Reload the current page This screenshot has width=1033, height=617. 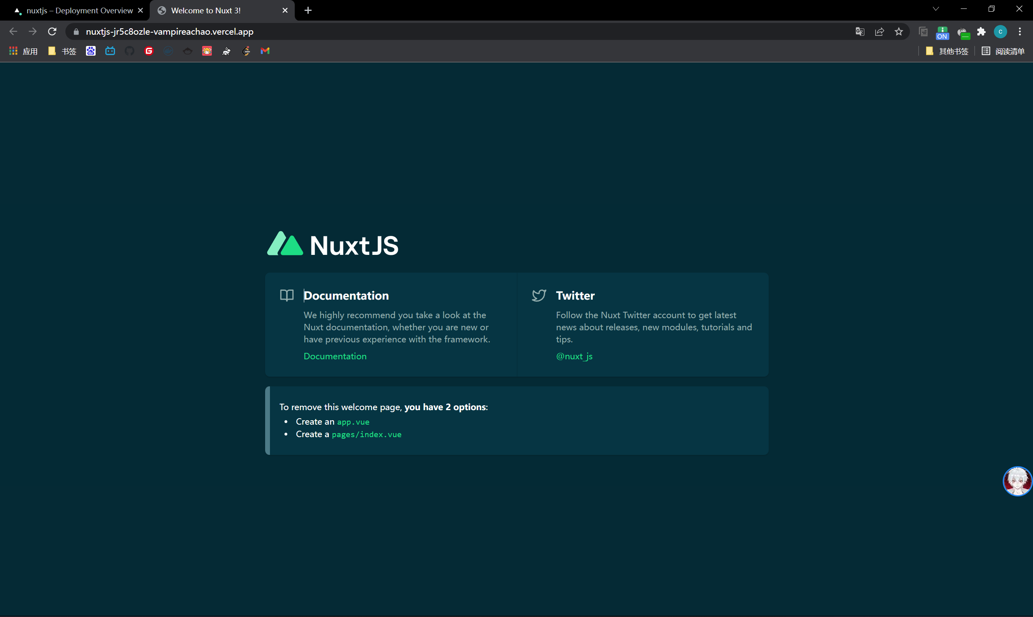click(52, 31)
